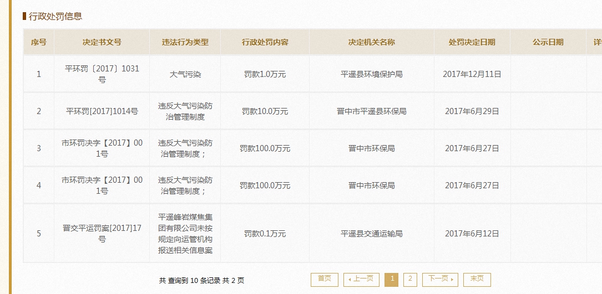Click record count text 共查询到10条记录

tap(190, 280)
